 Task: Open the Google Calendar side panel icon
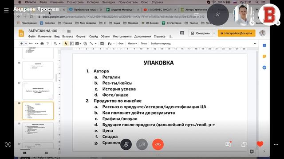pyautogui.click(x=264, y=45)
